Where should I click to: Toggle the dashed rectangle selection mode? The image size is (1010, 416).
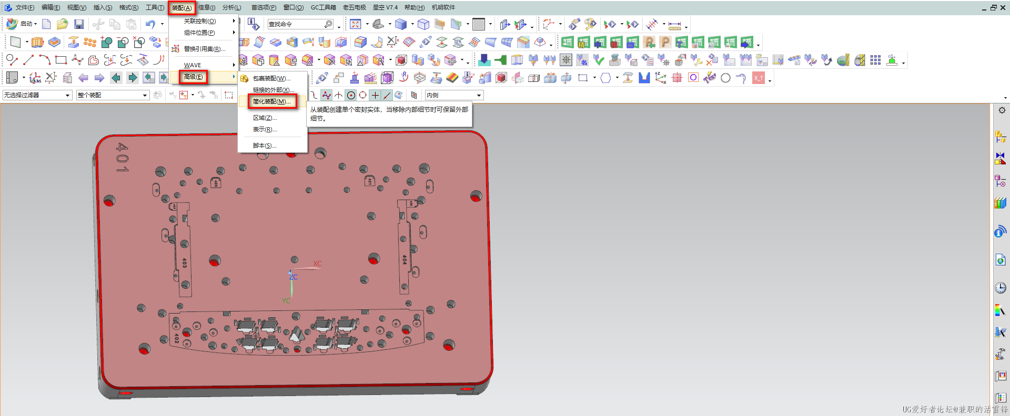(x=229, y=95)
